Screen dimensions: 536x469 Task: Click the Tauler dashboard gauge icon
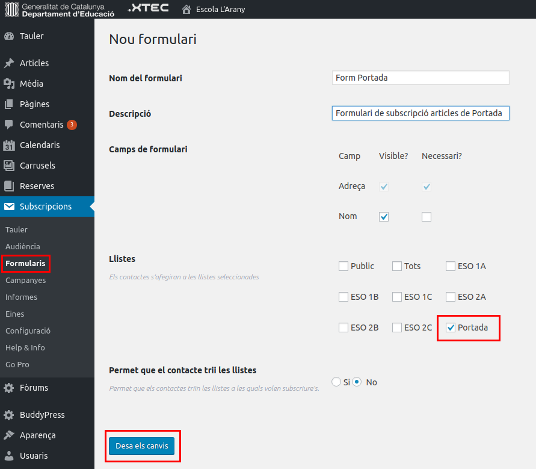[x=9, y=36]
